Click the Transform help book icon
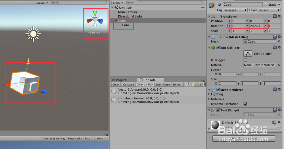This screenshot has width=284, height=149. click(x=275, y=16)
